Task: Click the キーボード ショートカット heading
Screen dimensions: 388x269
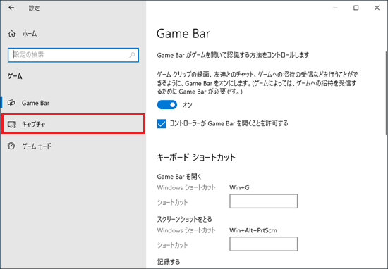Action: (x=196, y=157)
